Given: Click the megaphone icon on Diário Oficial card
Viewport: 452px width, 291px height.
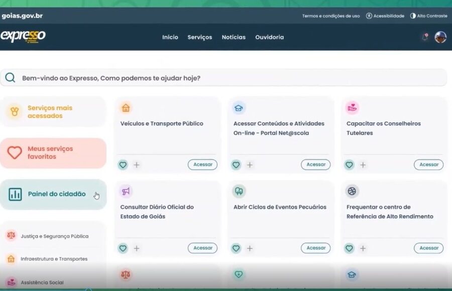Looking at the screenshot, I should click(126, 191).
